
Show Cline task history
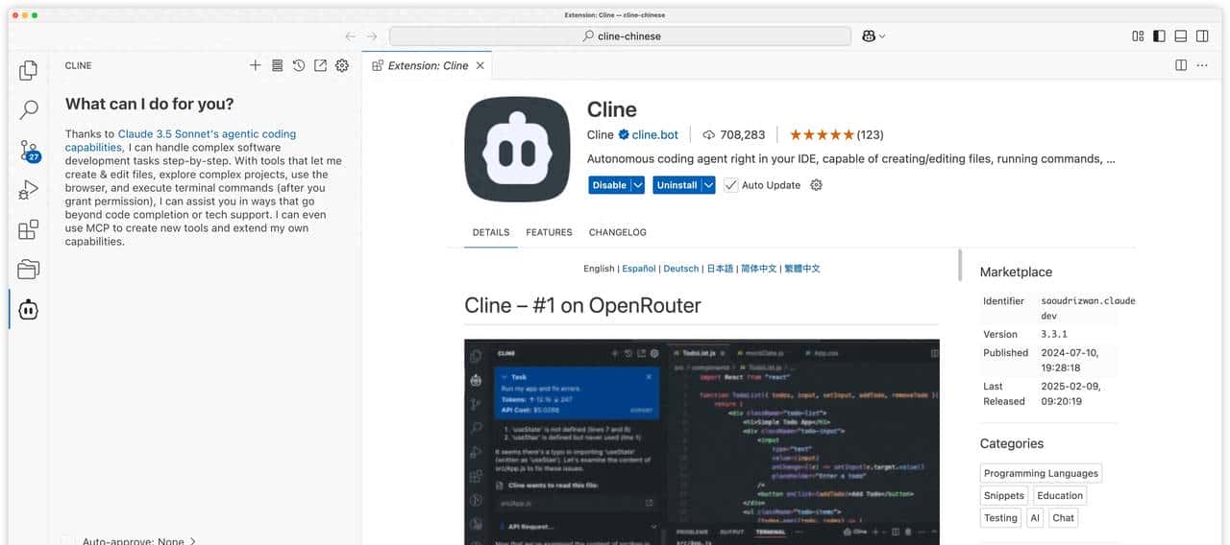tap(299, 65)
